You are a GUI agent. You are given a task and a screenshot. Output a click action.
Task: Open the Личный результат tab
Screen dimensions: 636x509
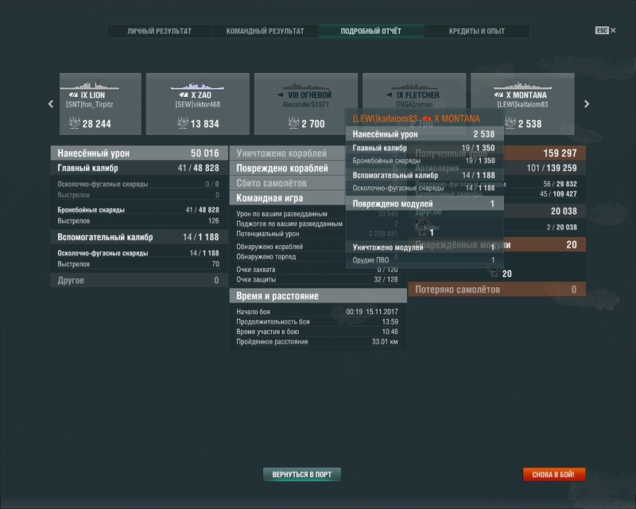pos(159,31)
